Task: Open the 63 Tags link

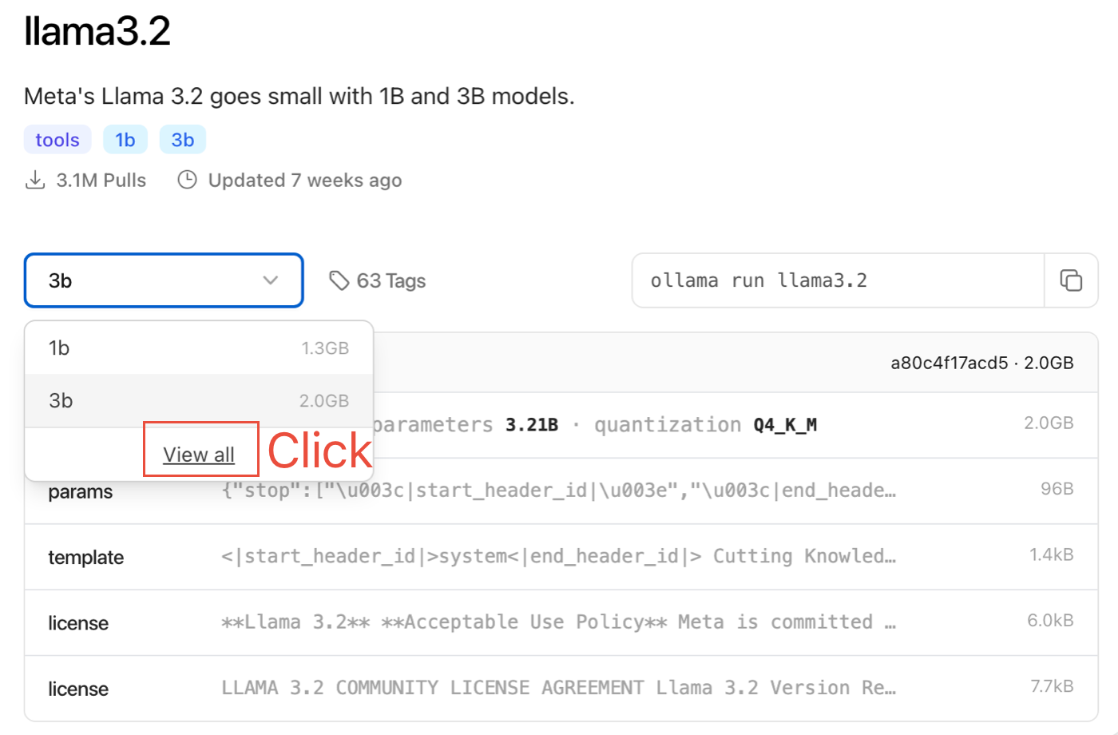Action: [x=378, y=280]
